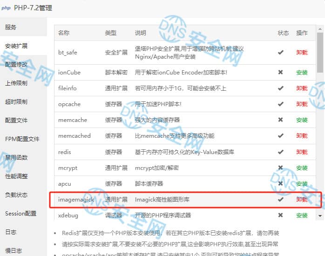Click the cross status icon for xdebug
This screenshot has width=325, height=256.
(x=280, y=215)
